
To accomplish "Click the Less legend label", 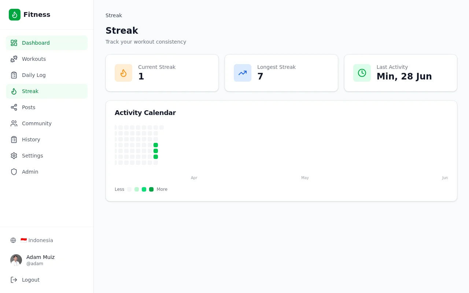I will (119, 189).
